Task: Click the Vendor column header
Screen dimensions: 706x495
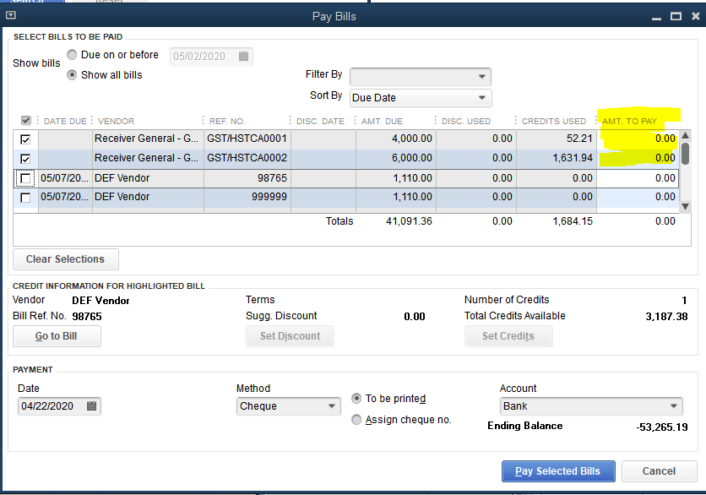Action: pos(116,121)
